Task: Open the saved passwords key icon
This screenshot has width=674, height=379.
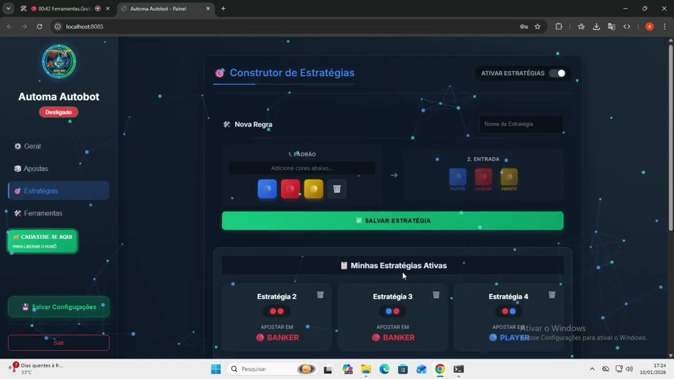Action: click(524, 26)
